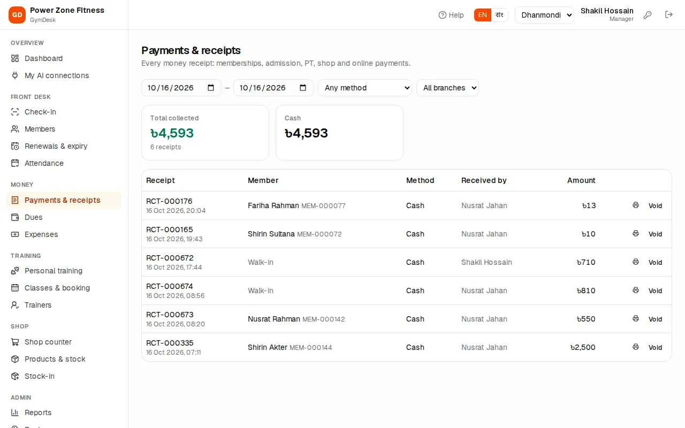Open the Check-in page
Screen dimensions: 685x428
pos(64,112)
